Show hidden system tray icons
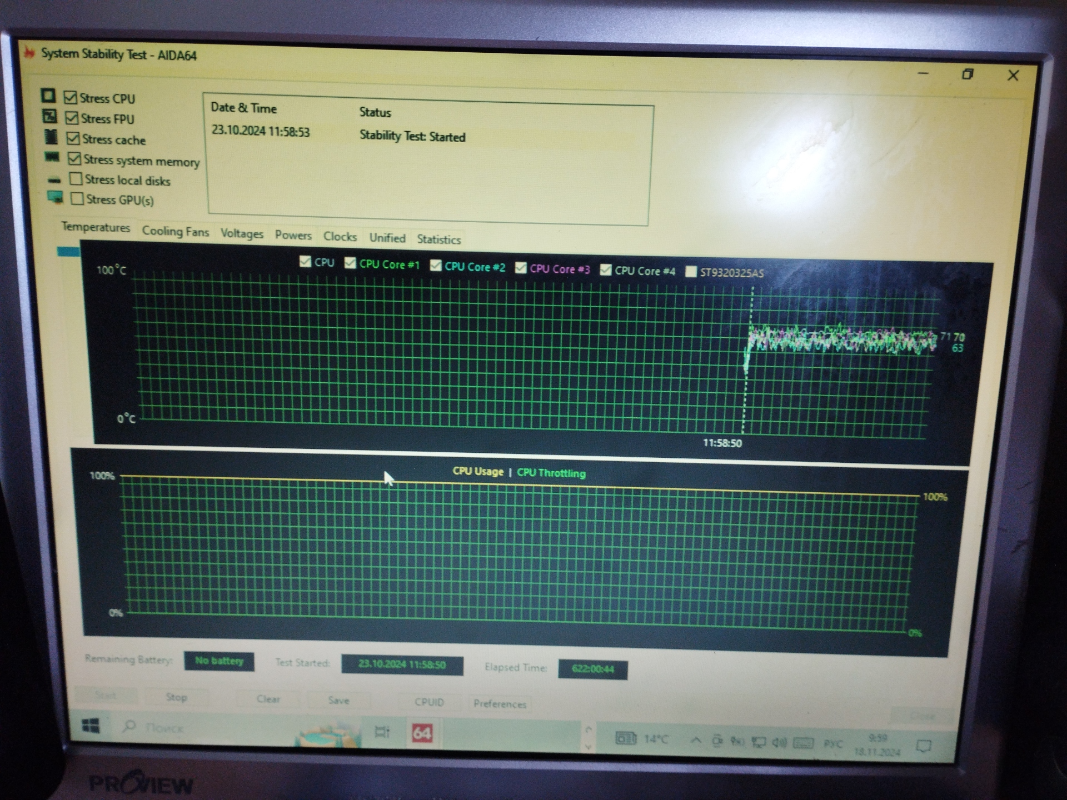This screenshot has width=1067, height=800. 696,740
